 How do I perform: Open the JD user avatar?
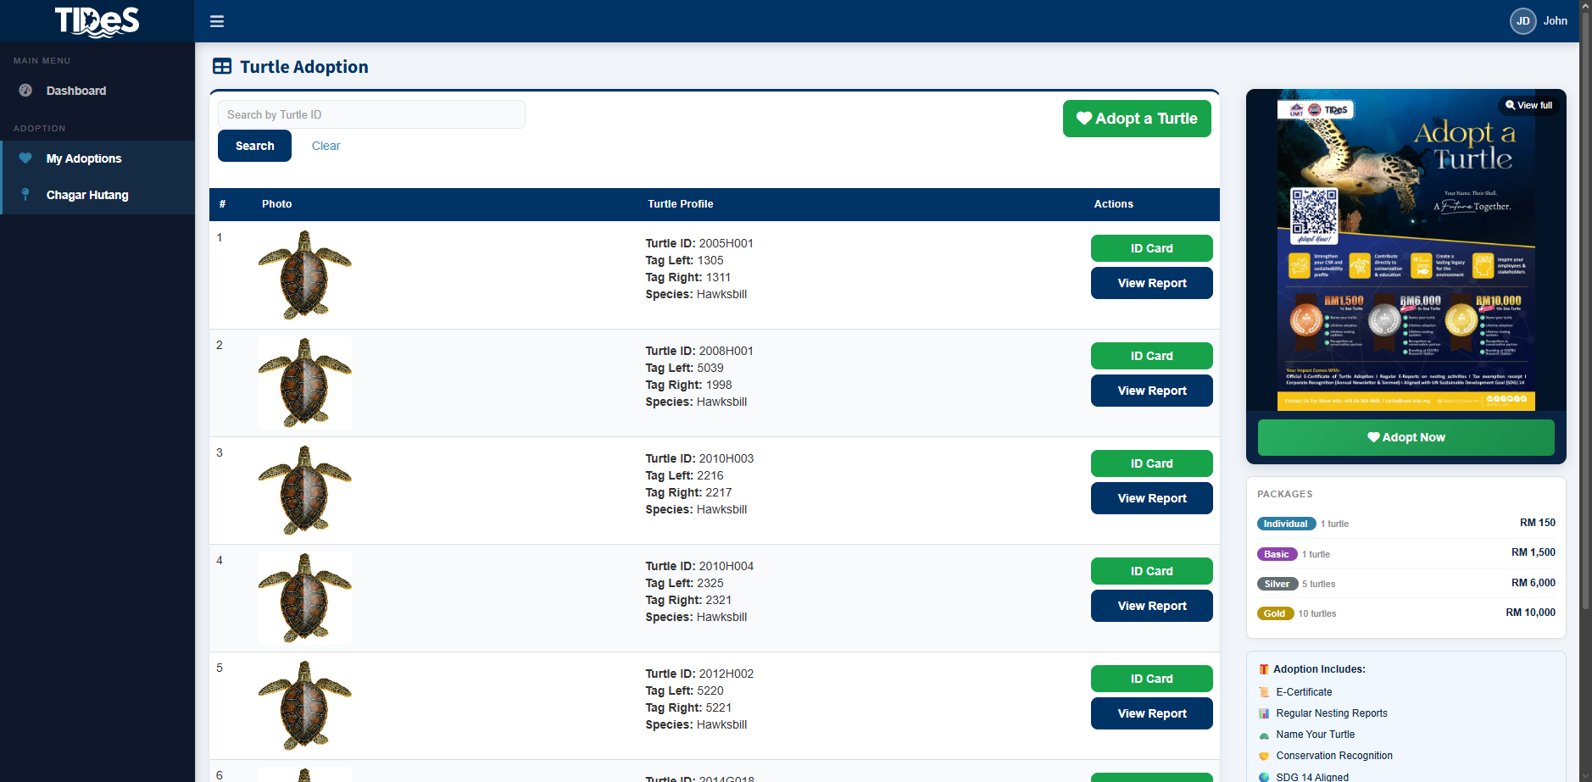pyautogui.click(x=1523, y=21)
